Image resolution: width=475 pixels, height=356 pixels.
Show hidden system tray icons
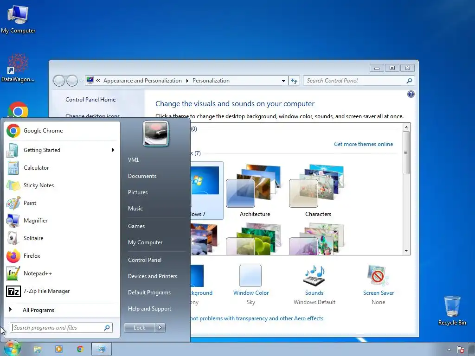click(449, 350)
